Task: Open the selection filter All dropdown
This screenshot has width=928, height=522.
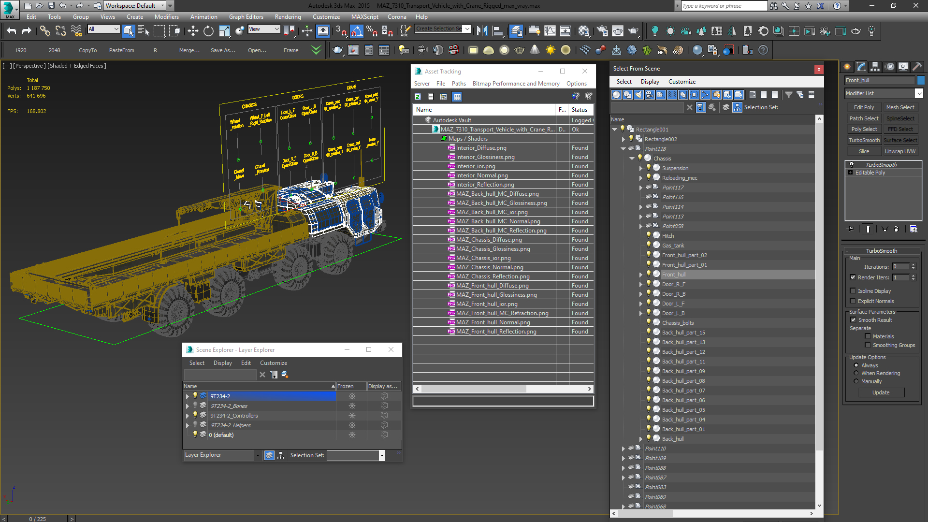Action: coord(103,29)
